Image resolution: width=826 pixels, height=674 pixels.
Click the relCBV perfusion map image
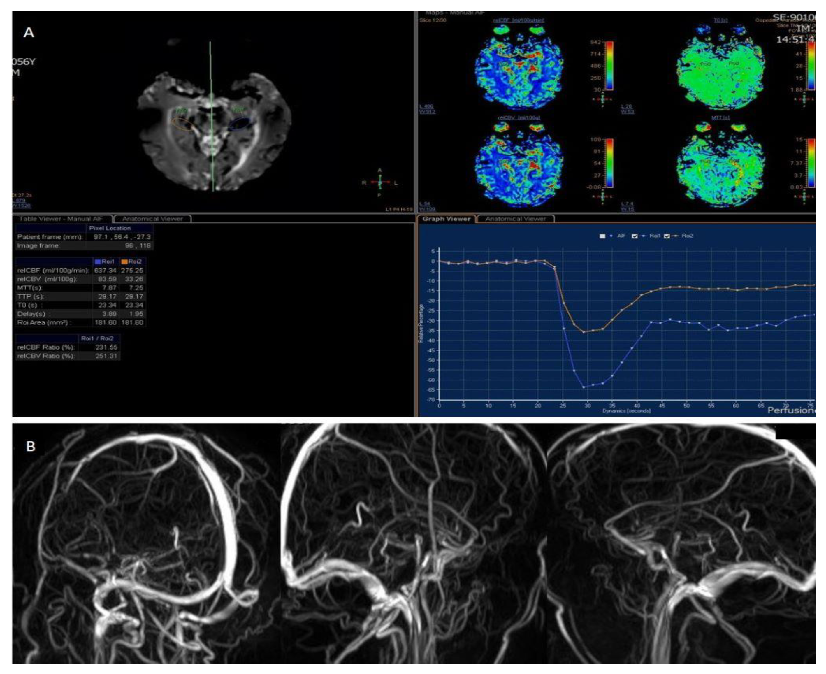tap(519, 165)
